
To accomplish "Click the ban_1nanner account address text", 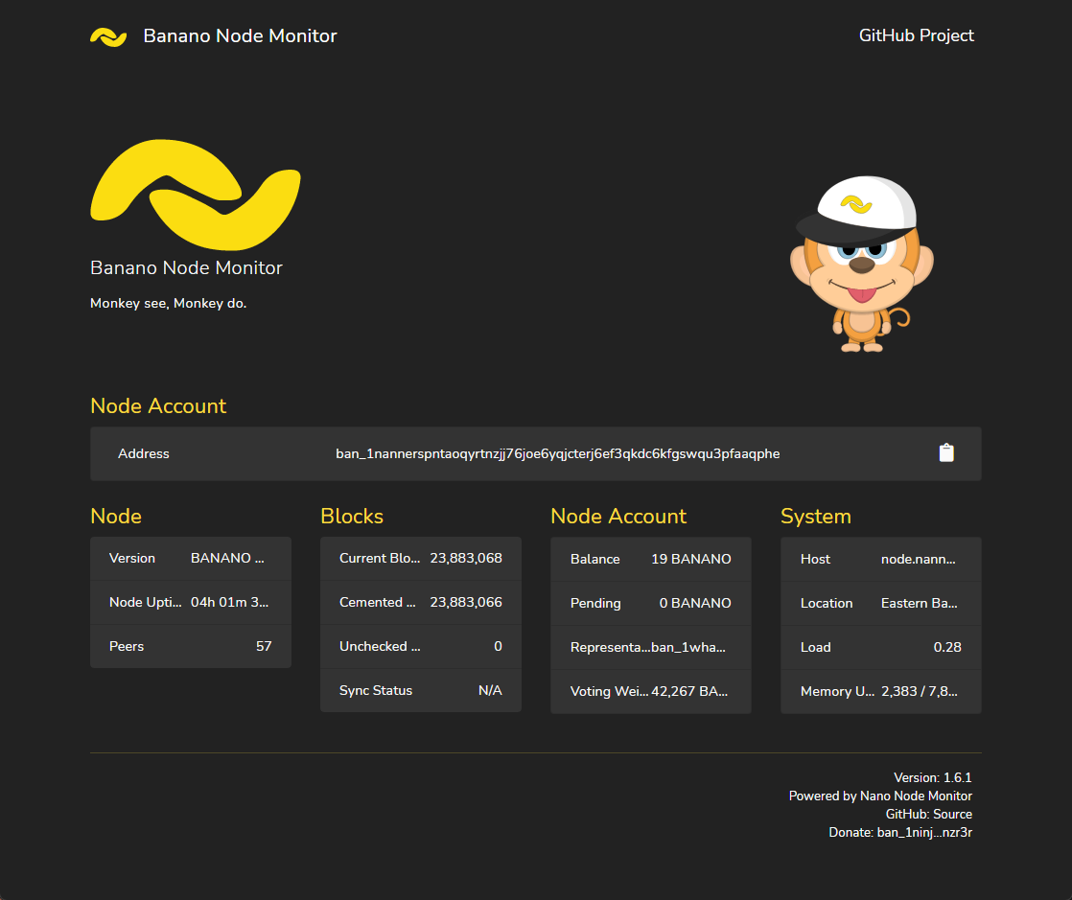I will tap(557, 453).
